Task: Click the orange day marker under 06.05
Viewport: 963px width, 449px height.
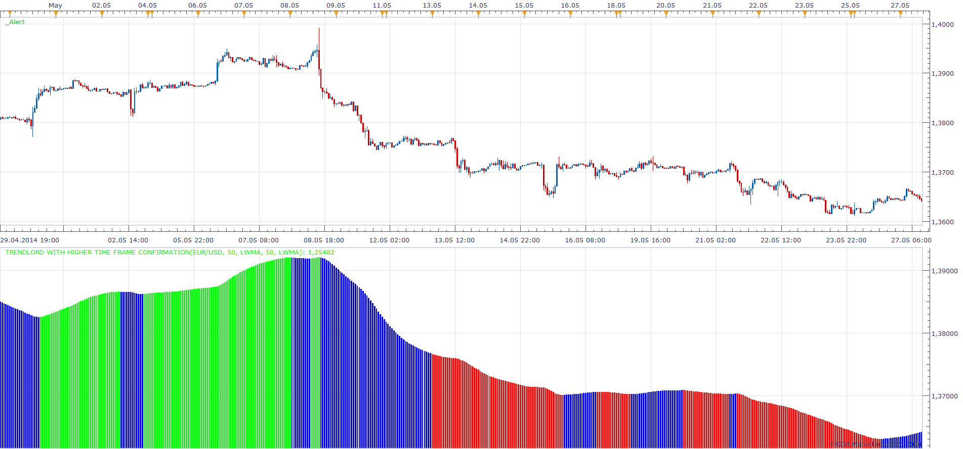Action: point(198,14)
